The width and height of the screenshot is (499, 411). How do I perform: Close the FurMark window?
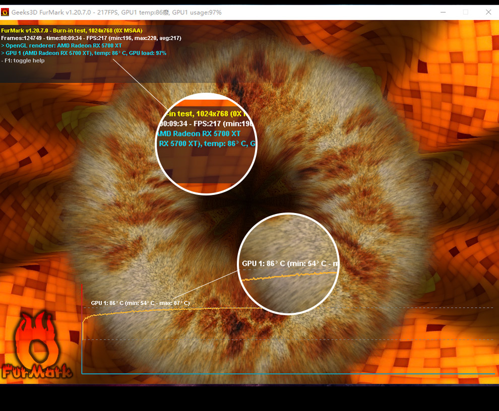coord(488,12)
